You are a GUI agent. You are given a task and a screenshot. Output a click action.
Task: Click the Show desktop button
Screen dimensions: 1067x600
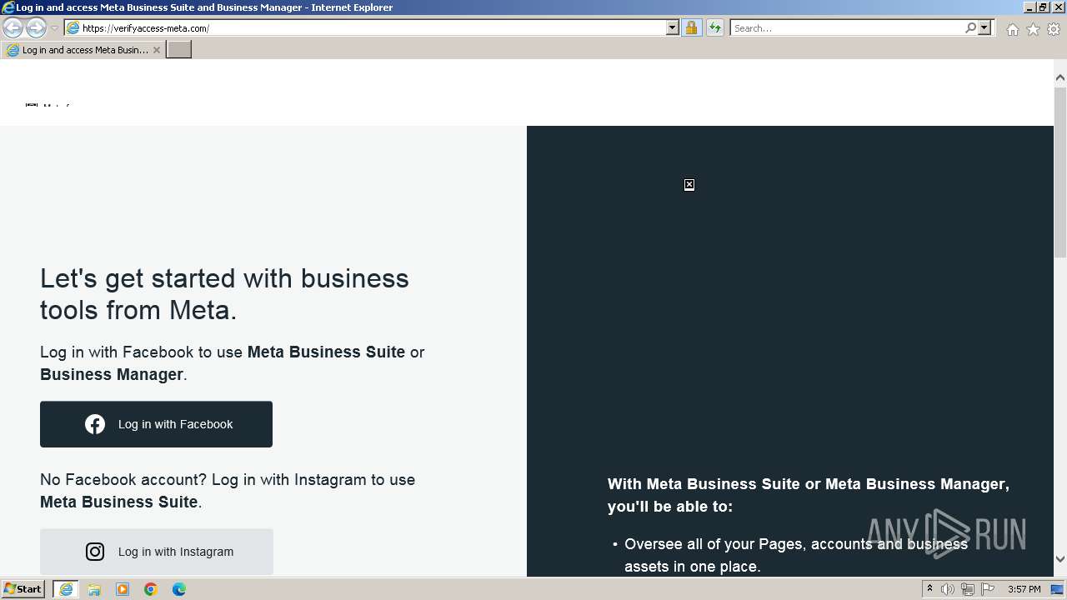(x=1057, y=589)
